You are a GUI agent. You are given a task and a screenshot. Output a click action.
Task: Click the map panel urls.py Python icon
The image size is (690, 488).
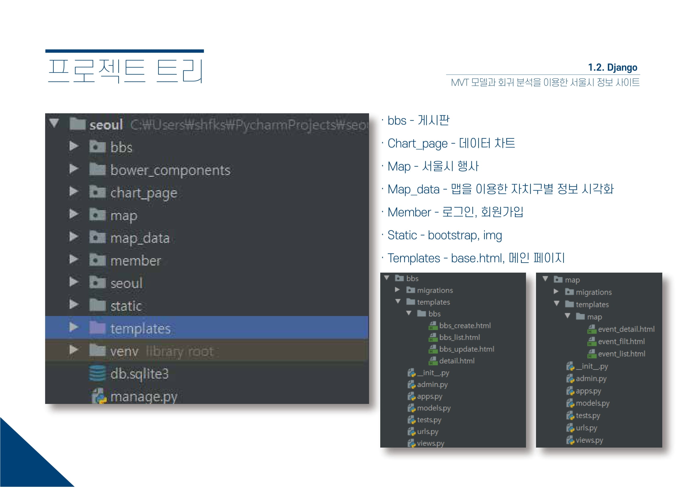click(571, 428)
